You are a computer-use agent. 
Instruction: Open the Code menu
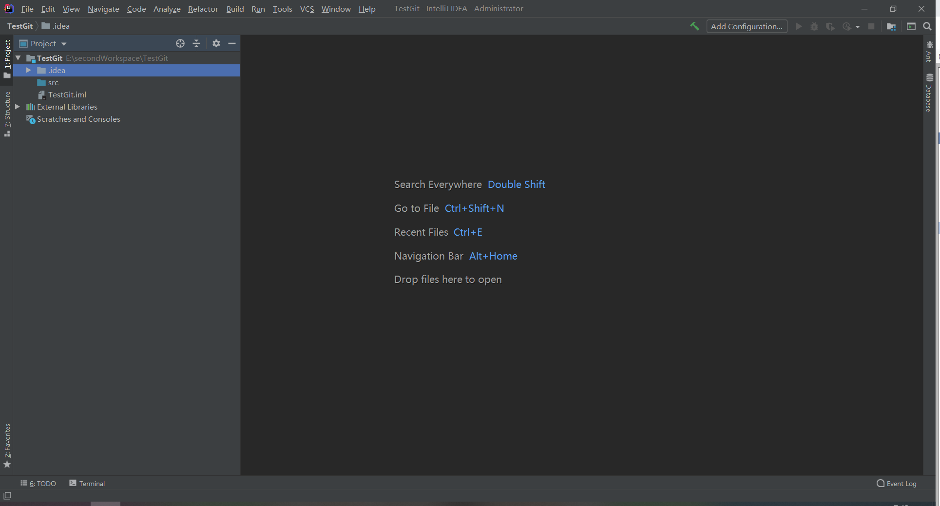tap(136, 9)
